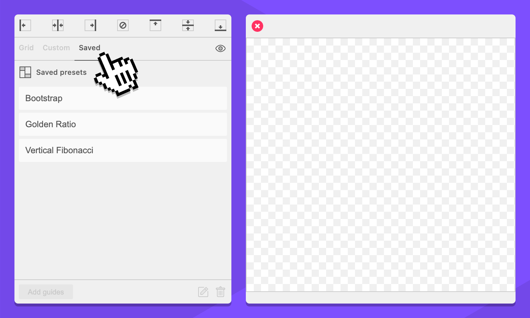Add a vertical midpoint guide

coord(58,25)
